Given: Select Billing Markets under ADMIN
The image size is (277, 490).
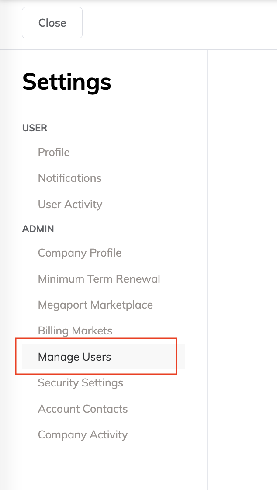Looking at the screenshot, I should [76, 331].
